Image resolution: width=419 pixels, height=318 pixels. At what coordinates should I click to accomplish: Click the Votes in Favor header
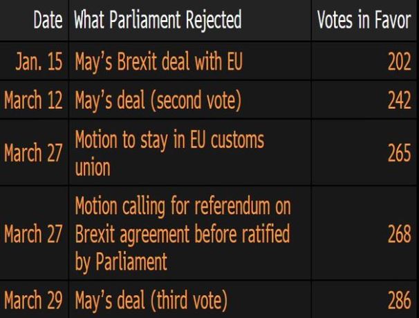pyautogui.click(x=364, y=21)
